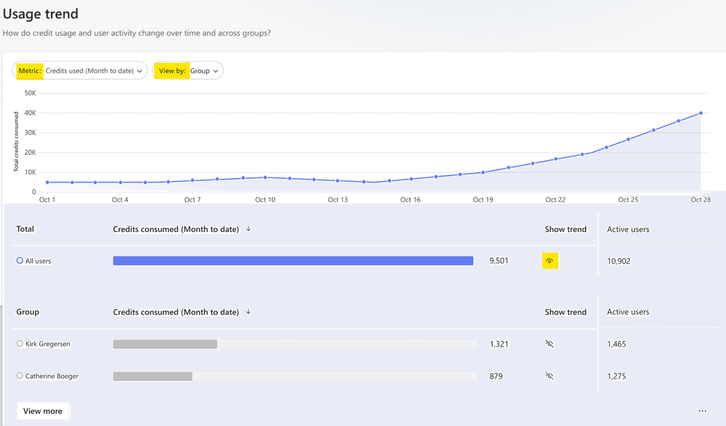Image resolution: width=726 pixels, height=426 pixels.
Task: Click the 1,275 active users value
Action: 616,376
